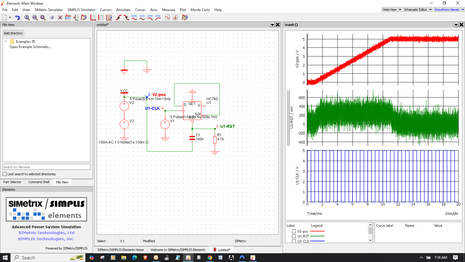465x262 pixels.
Task: Open the Monte Carlo menu
Action: 200,10
